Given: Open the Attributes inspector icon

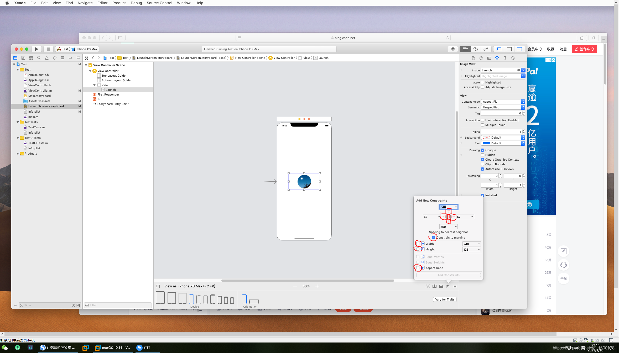Looking at the screenshot, I should pos(497,58).
